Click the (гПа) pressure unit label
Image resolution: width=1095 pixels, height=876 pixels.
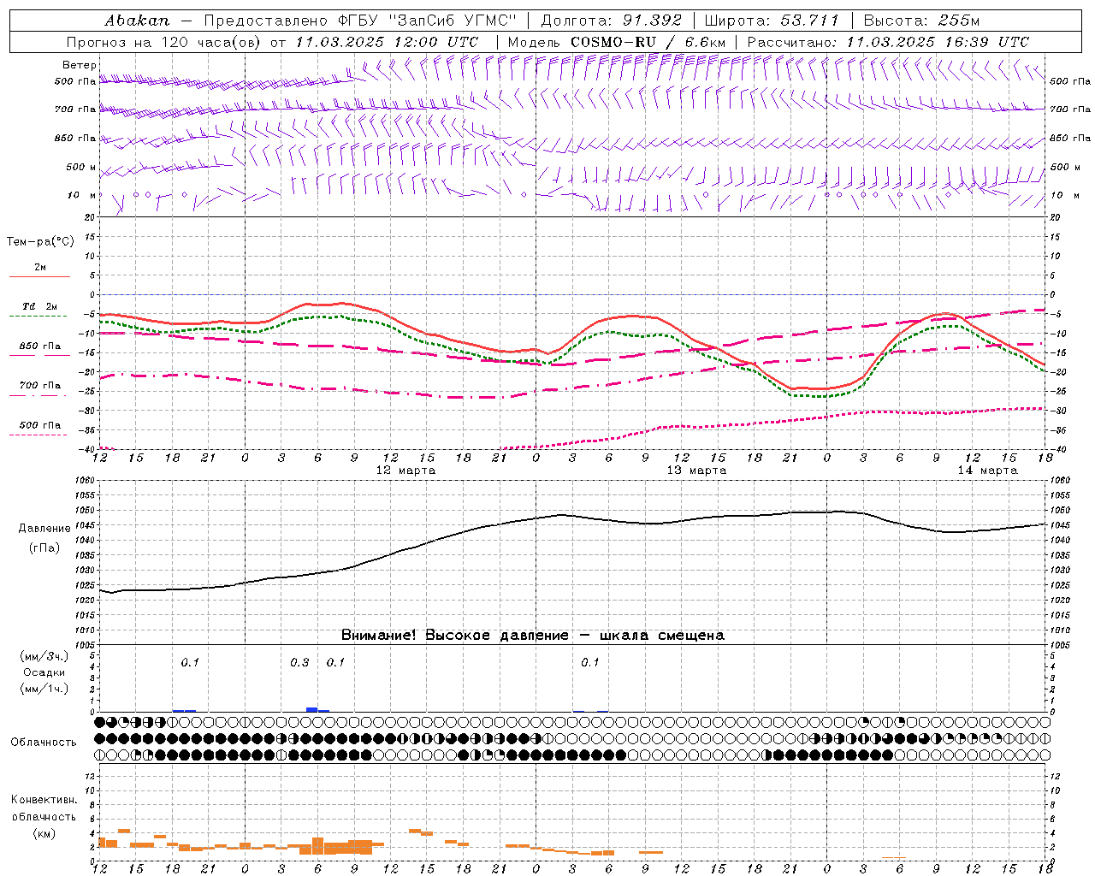[44, 547]
